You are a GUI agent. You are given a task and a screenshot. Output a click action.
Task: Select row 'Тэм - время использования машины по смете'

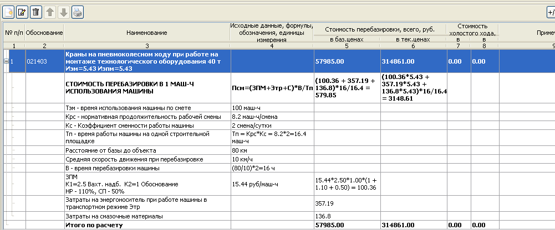[x=147, y=108]
